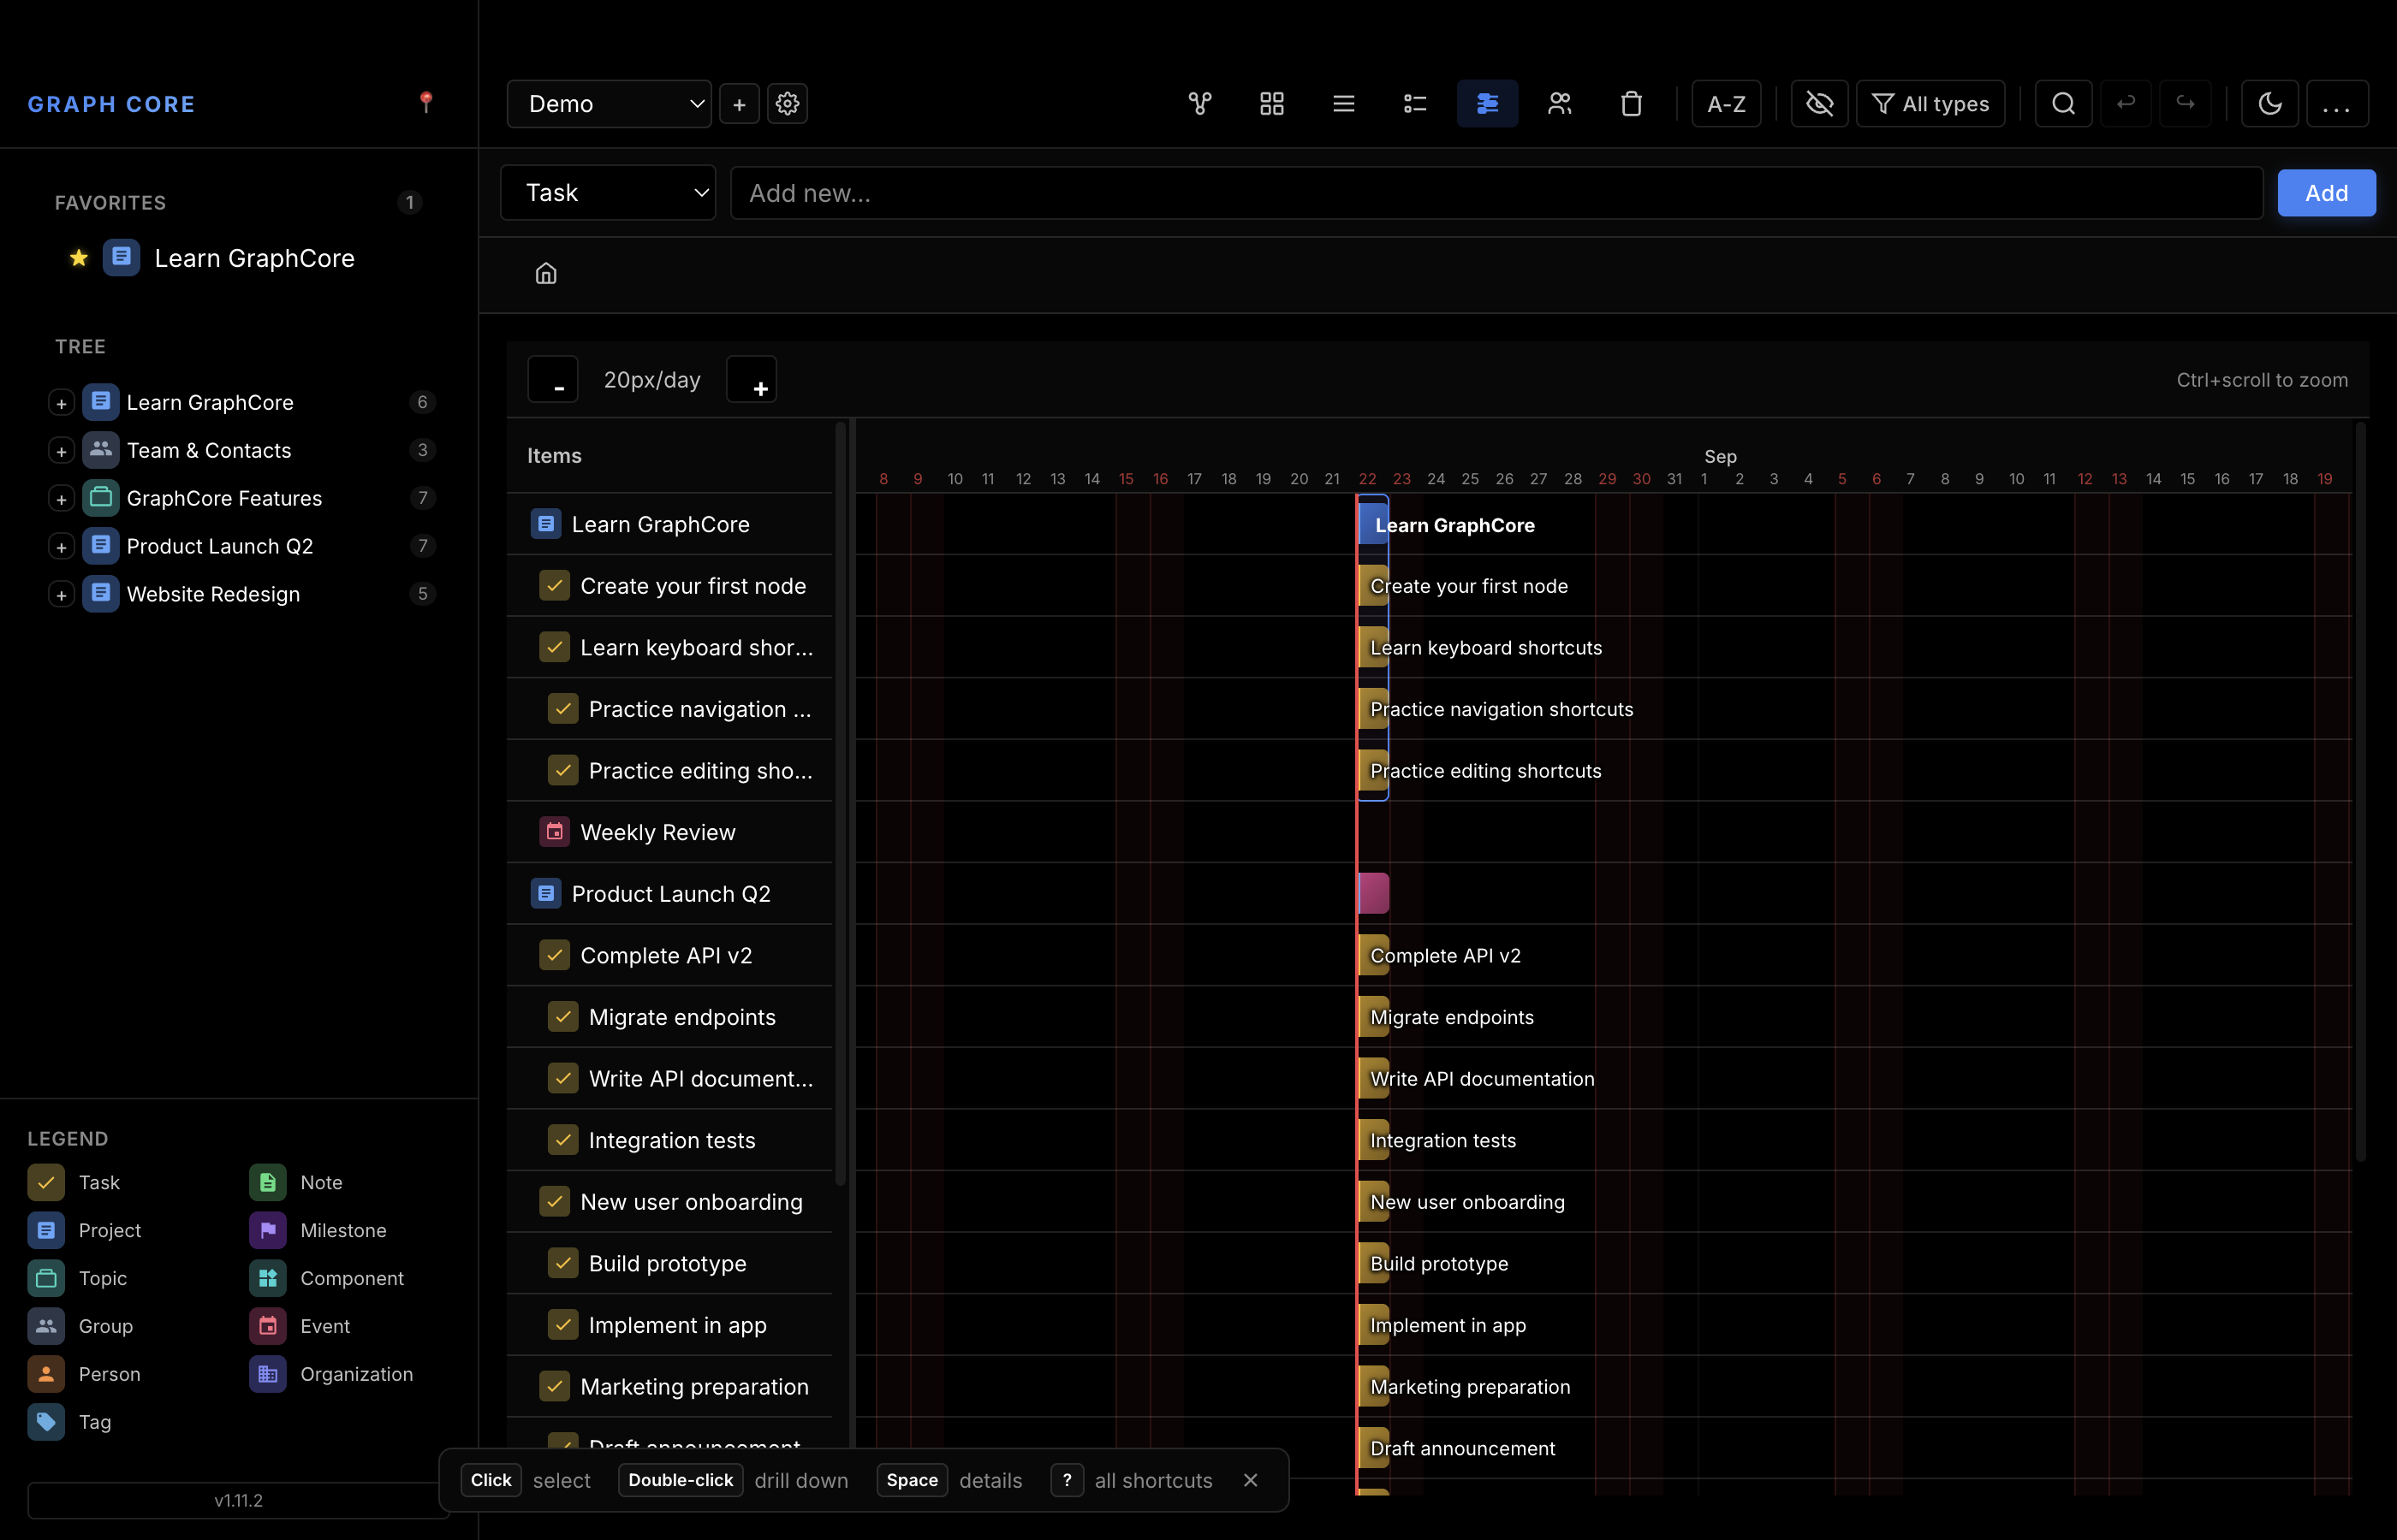Open the All types filter
Screen dimensions: 2397x1540
click(x=1930, y=103)
